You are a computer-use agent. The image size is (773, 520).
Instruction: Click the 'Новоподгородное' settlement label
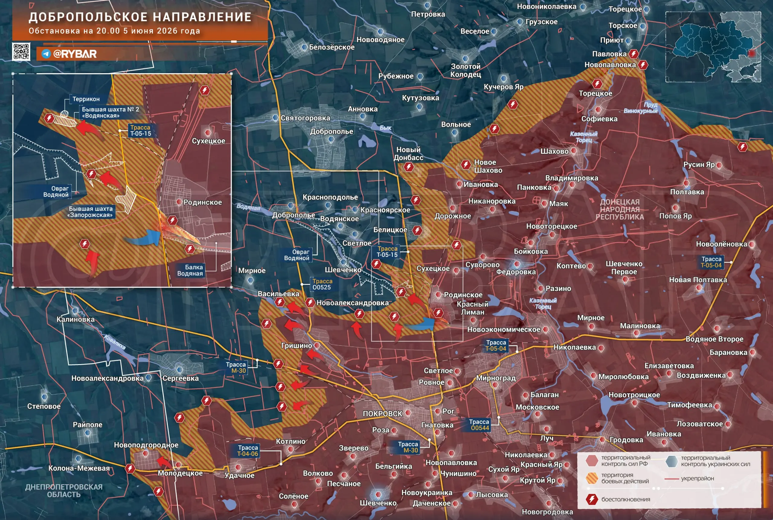146,445
